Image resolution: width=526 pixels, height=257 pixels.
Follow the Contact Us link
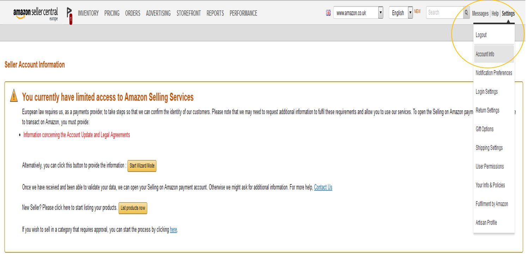point(323,187)
